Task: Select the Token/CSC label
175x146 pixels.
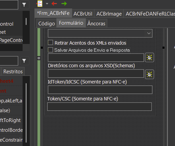Action: (83, 99)
